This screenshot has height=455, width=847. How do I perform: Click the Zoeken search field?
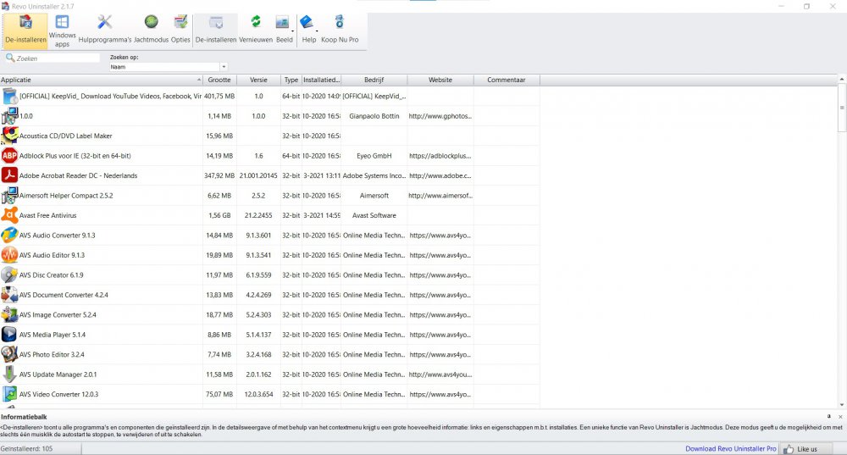coord(57,58)
